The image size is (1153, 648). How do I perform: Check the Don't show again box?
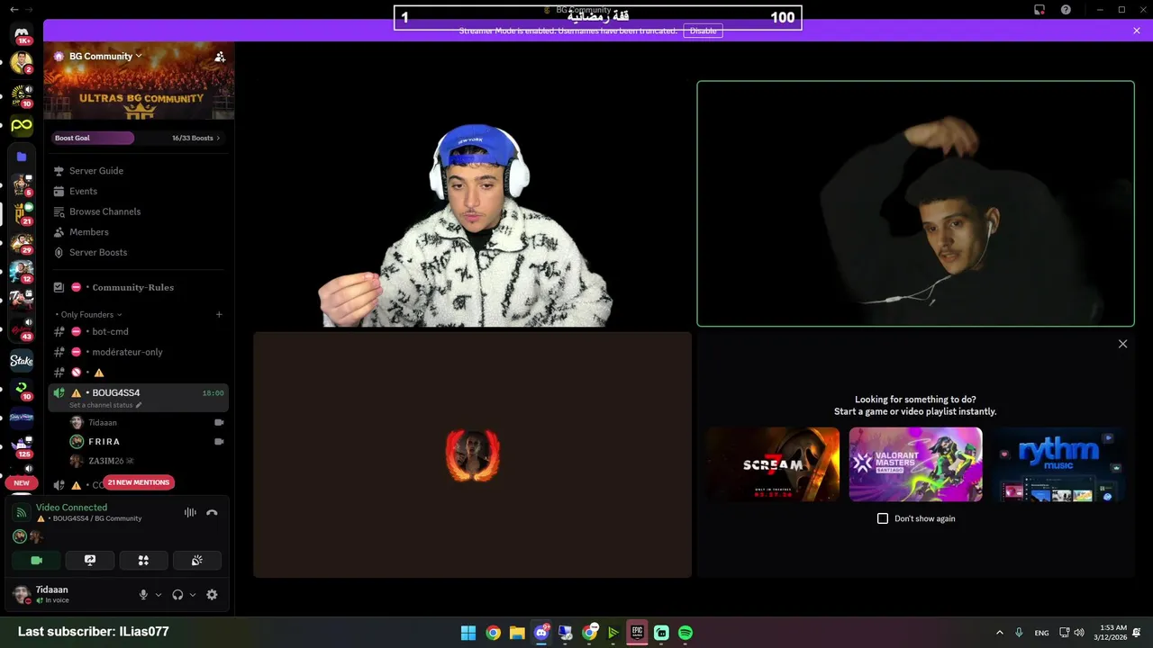(x=883, y=518)
